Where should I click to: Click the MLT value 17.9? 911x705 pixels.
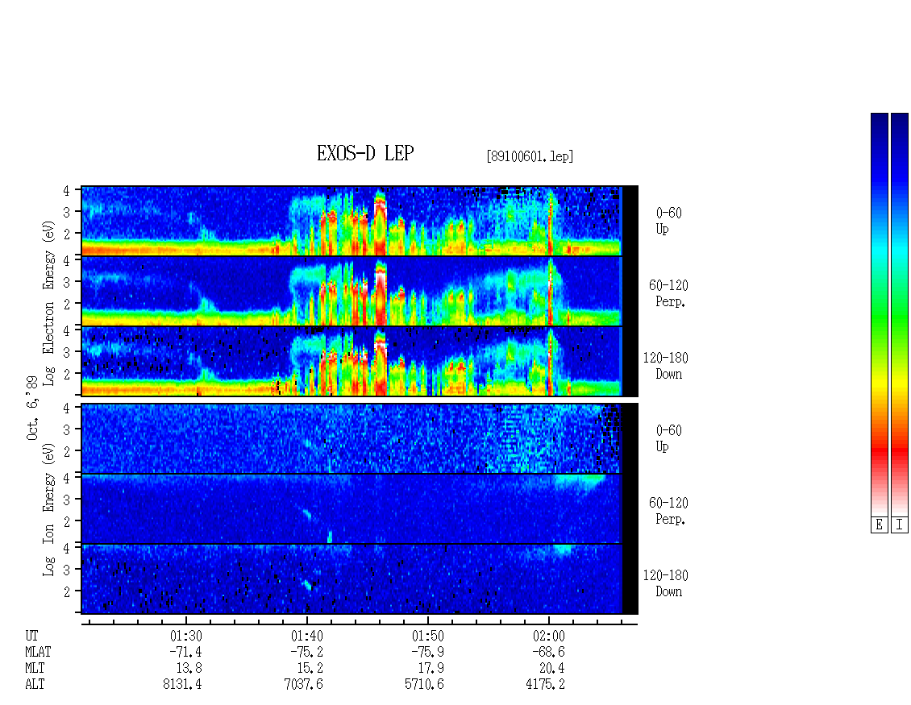point(431,669)
